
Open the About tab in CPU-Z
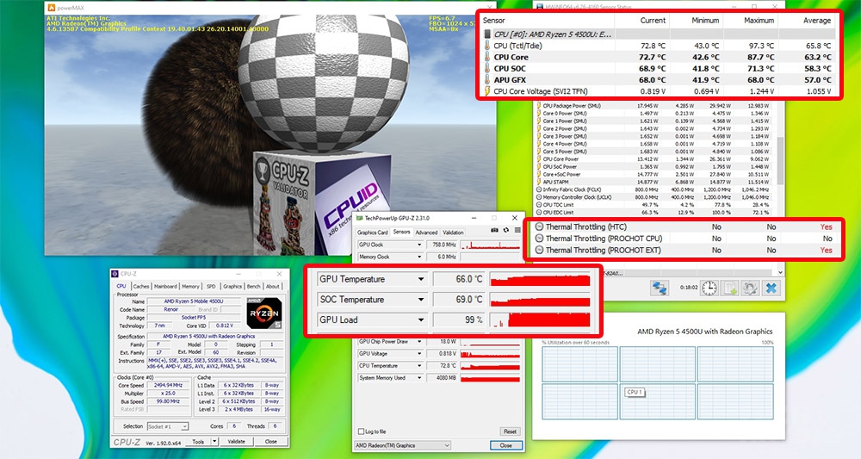(x=273, y=287)
